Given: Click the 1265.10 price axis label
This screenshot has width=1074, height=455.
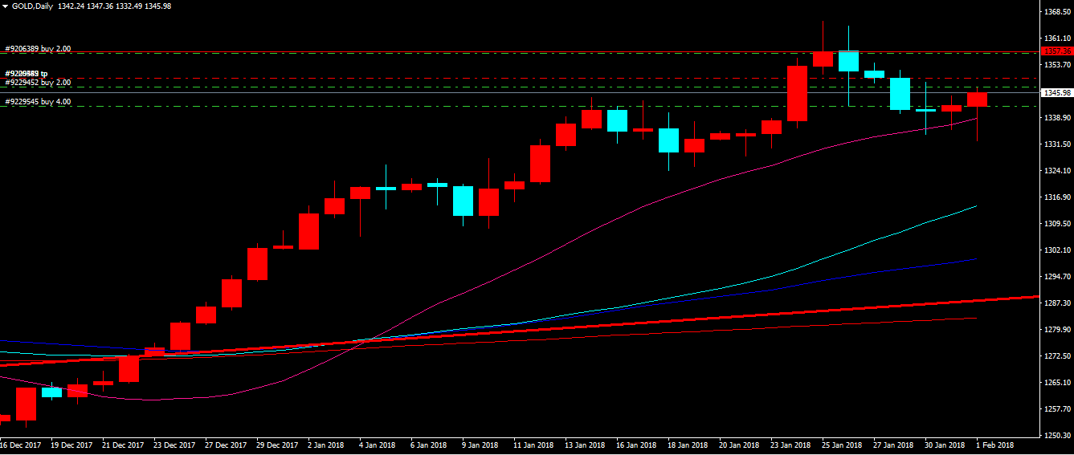Looking at the screenshot, I should pyautogui.click(x=1057, y=383).
